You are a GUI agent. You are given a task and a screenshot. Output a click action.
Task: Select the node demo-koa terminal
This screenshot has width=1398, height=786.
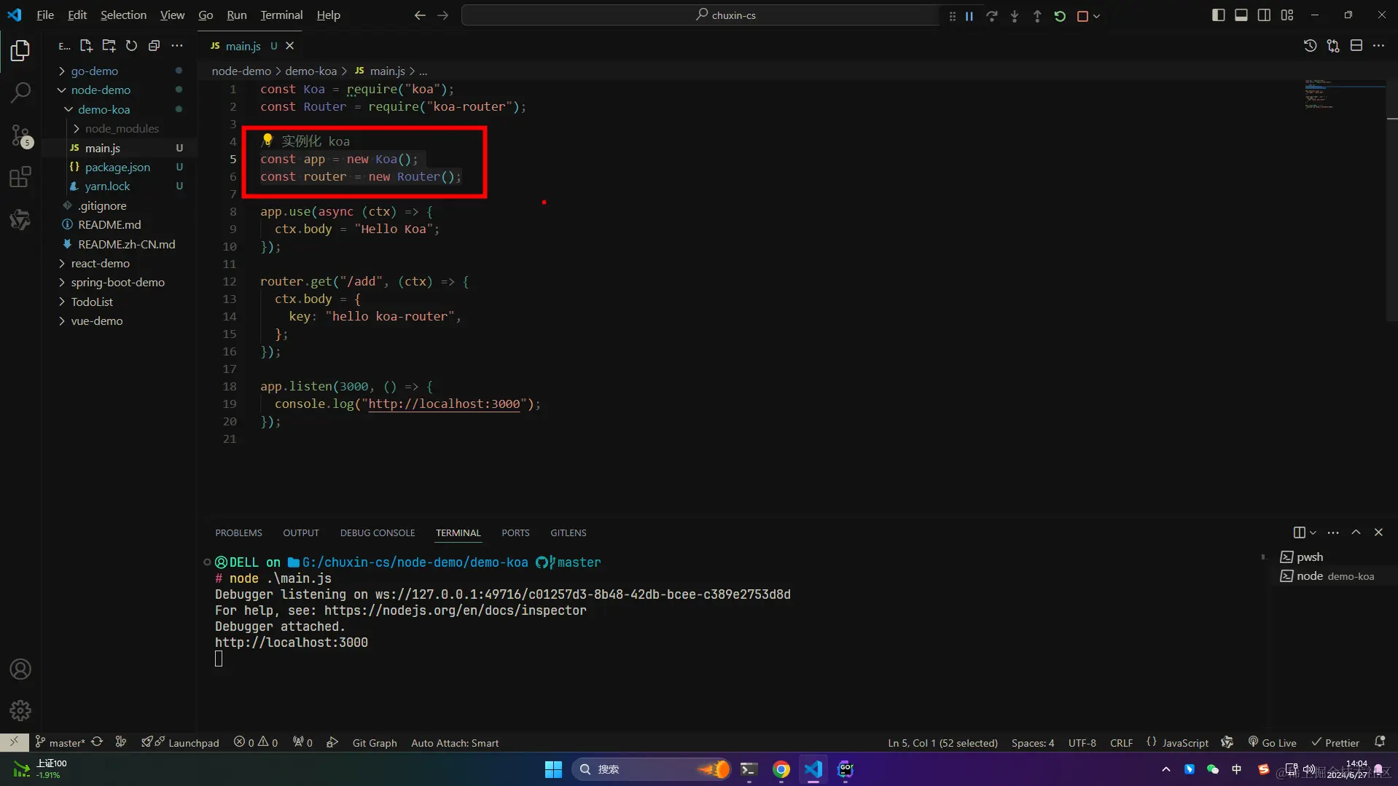pos(1334,575)
